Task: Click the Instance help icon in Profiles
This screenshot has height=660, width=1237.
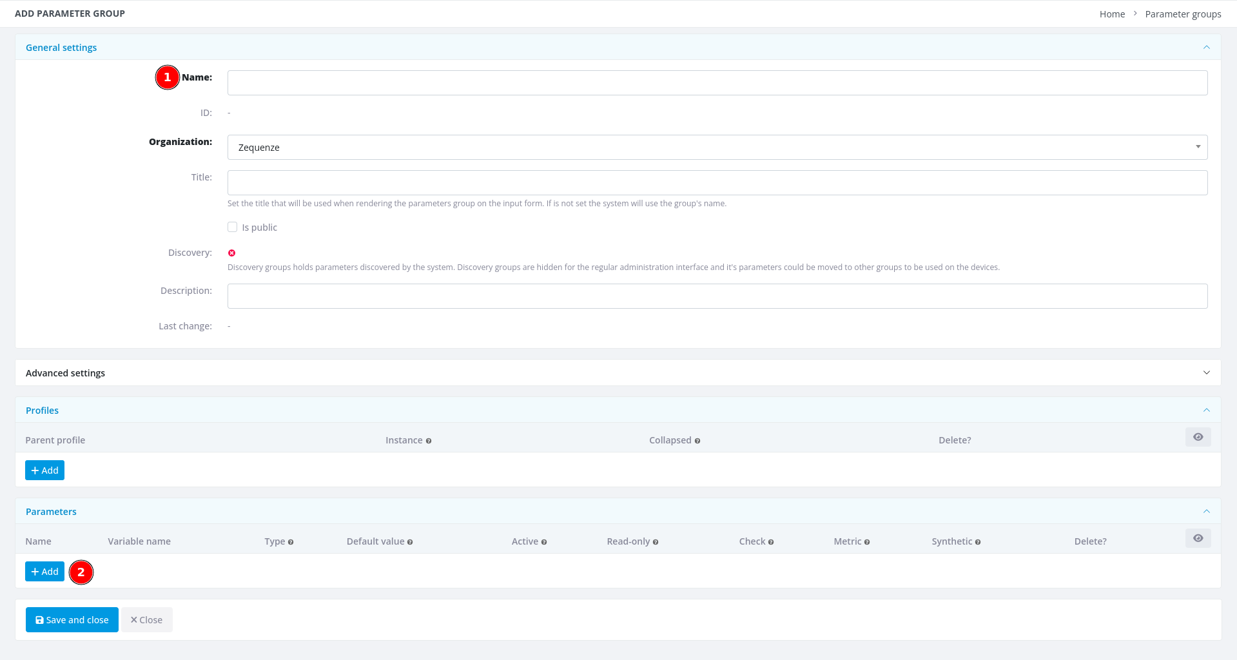Action: (429, 441)
